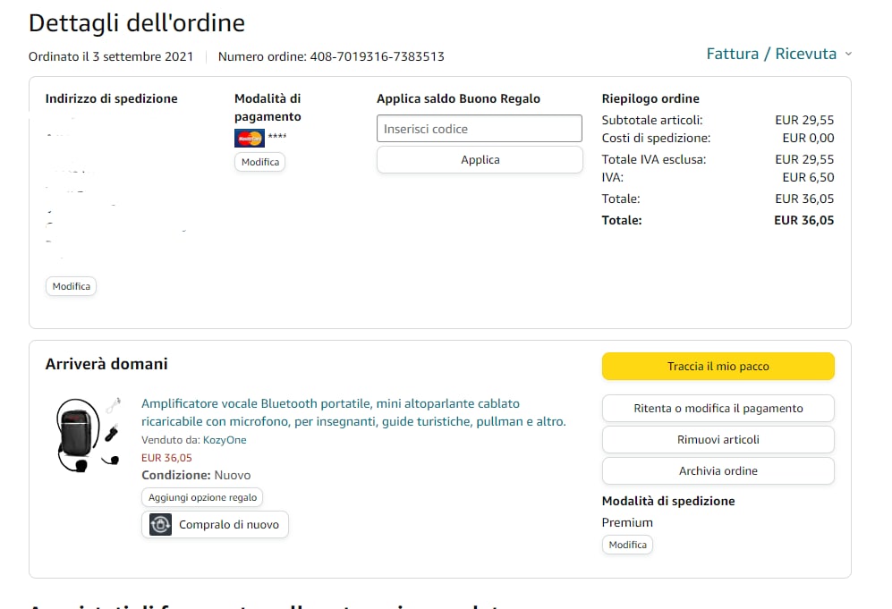The width and height of the screenshot is (892, 609).
Task: Click the Compralo di nuovo button
Action: [215, 524]
